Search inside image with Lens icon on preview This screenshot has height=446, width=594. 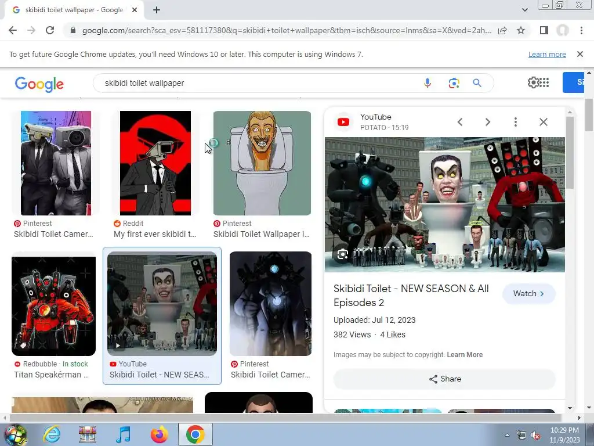[x=342, y=254]
